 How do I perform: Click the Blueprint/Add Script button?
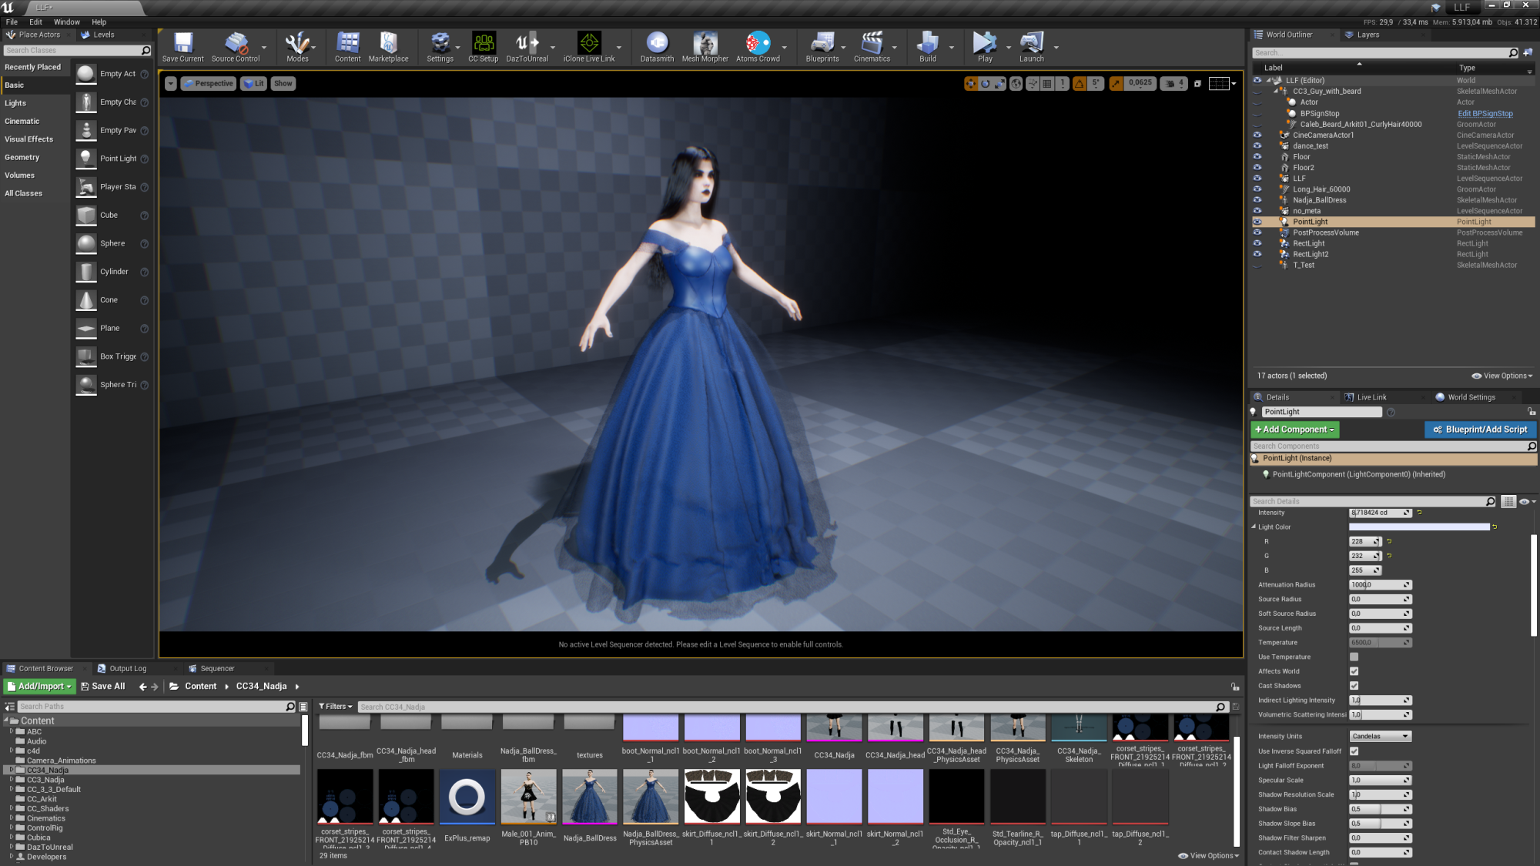click(1480, 430)
